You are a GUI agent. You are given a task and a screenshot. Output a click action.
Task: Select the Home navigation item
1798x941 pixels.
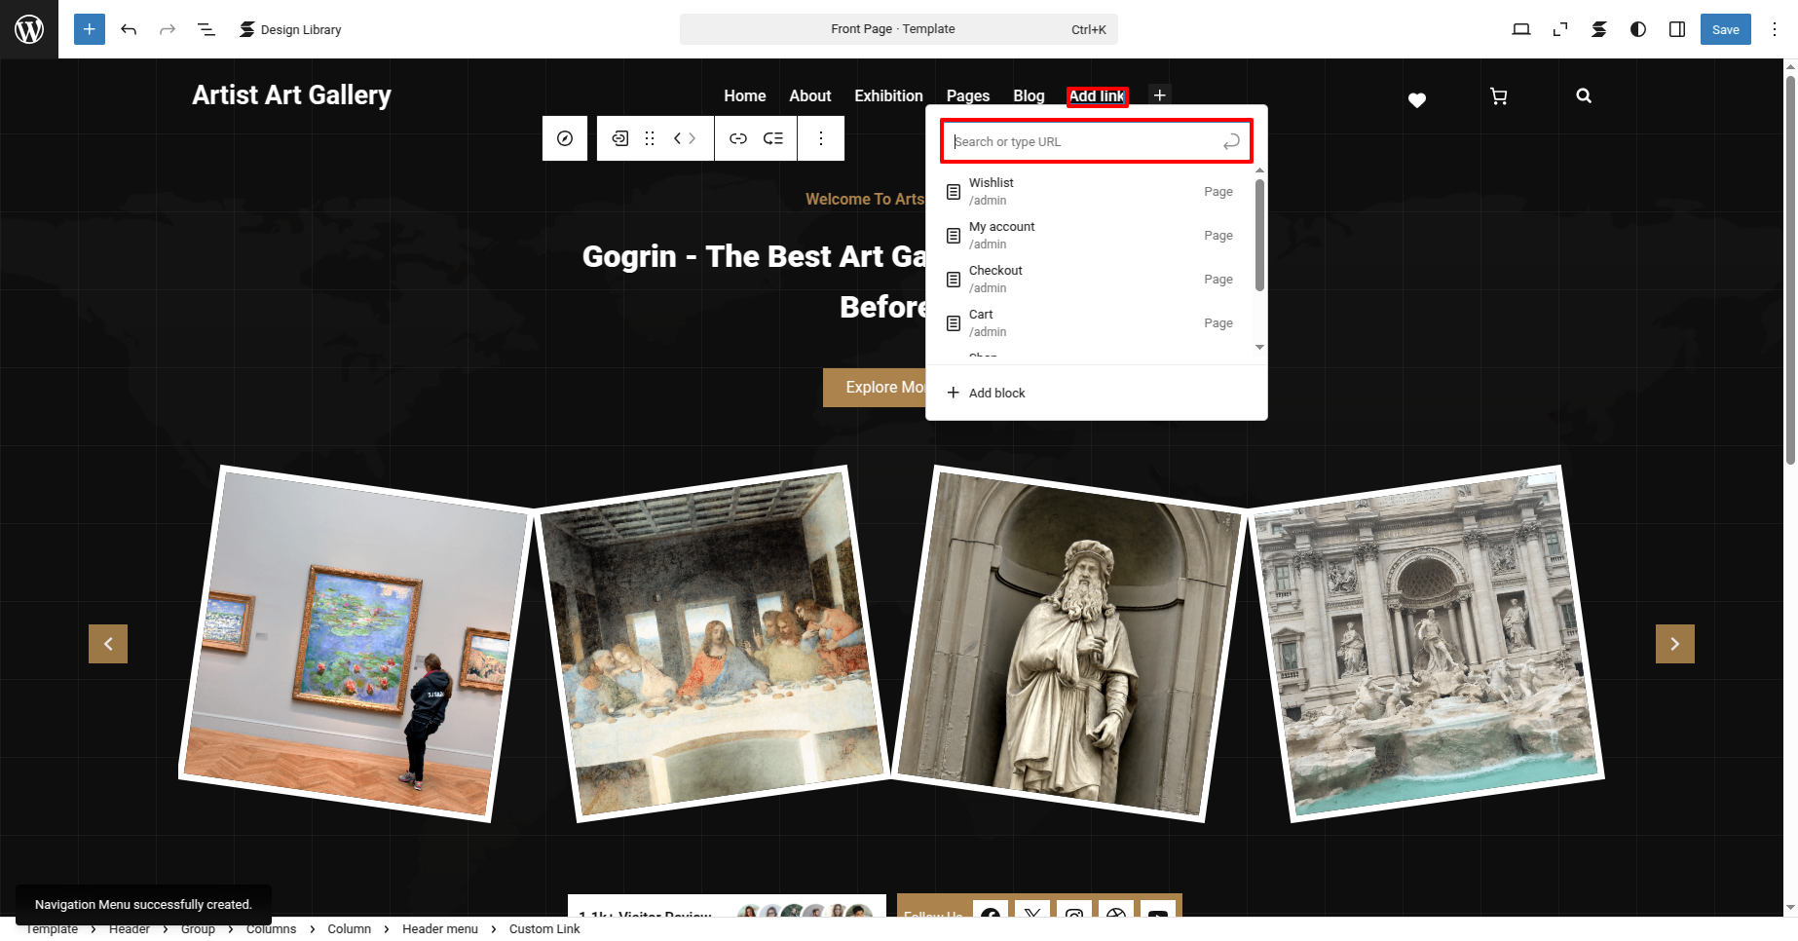click(x=745, y=95)
